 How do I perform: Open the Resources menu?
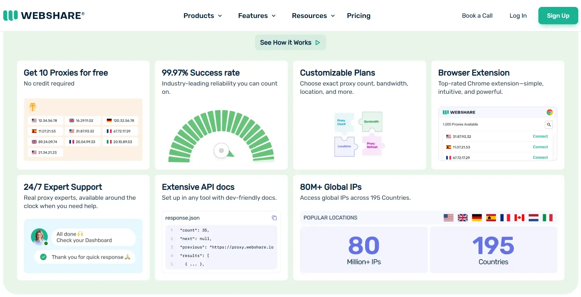click(x=313, y=16)
